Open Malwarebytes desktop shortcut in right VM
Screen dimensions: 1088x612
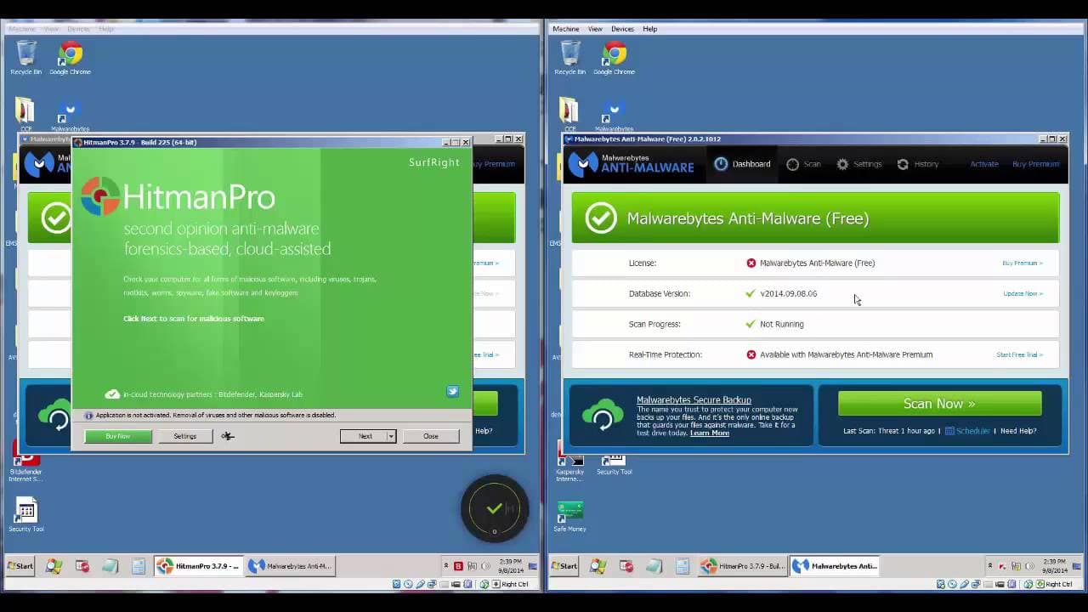613,116
